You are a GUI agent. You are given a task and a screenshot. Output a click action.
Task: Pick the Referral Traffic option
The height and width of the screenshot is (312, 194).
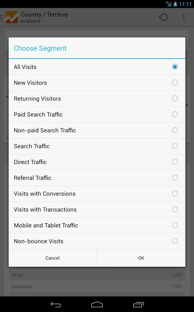[97, 178]
